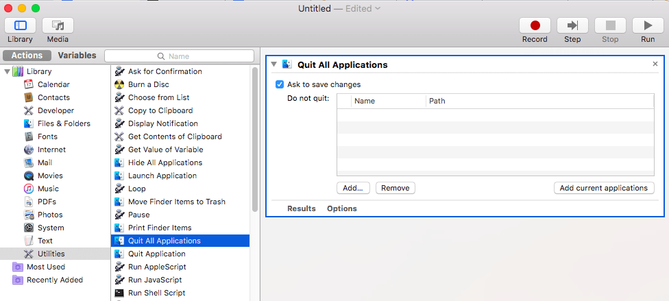Screen dimensions: 669x301
Task: Uncheck Ask to save changes
Action: [280, 84]
